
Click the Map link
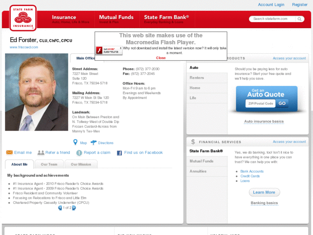84,143
